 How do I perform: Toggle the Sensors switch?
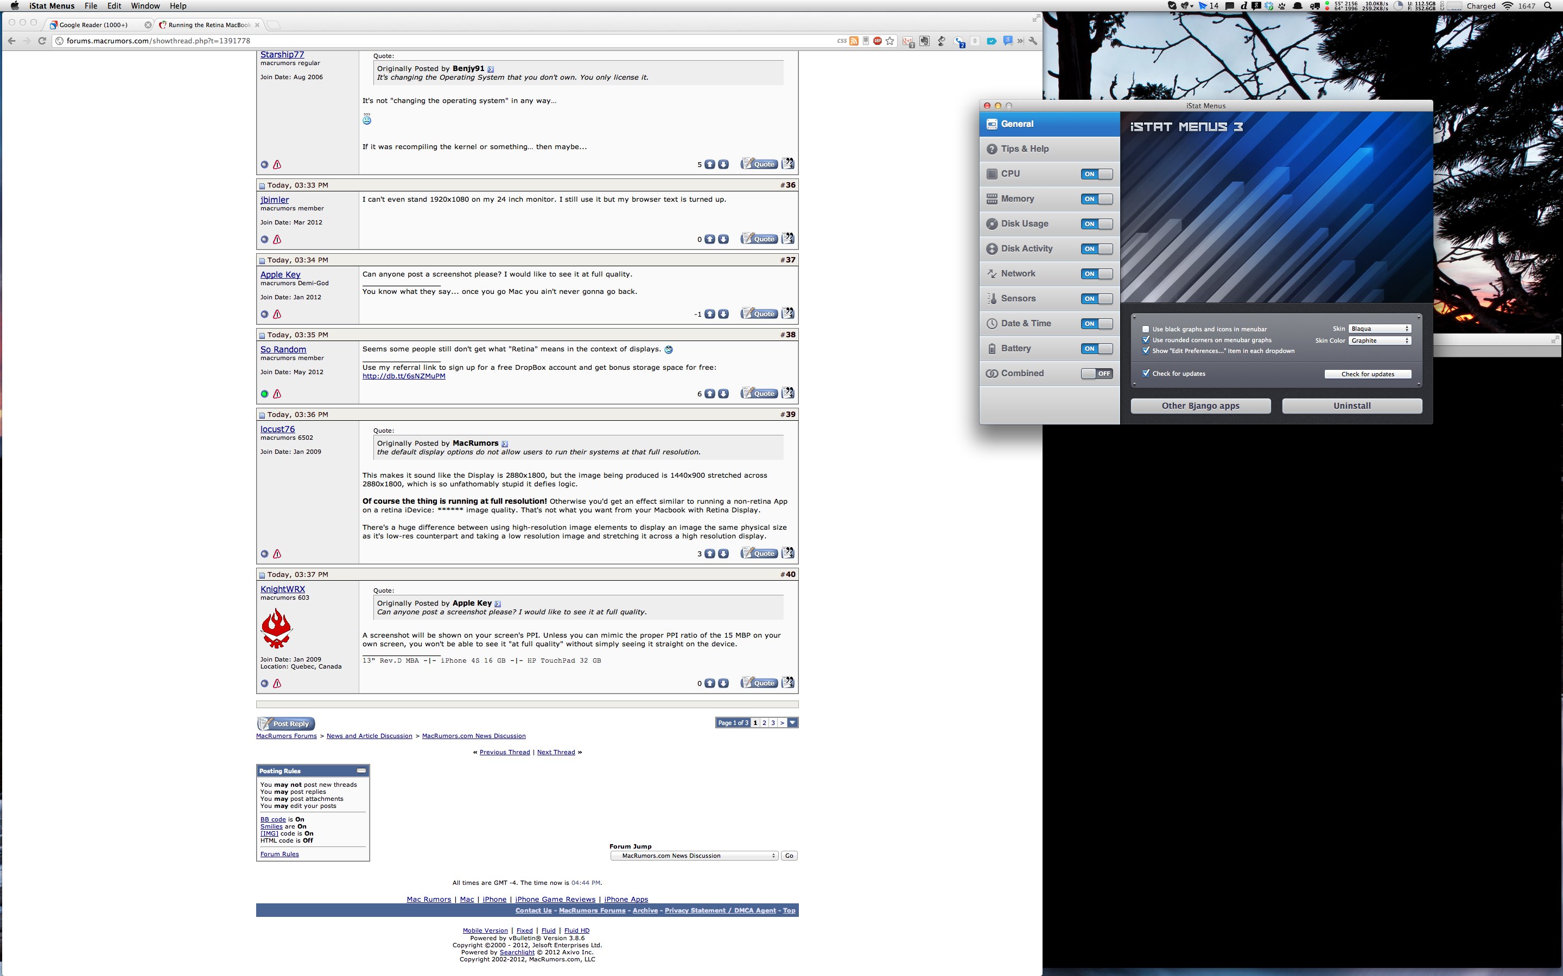(1097, 299)
